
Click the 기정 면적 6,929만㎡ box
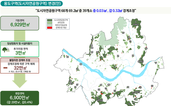pos(19,23)
